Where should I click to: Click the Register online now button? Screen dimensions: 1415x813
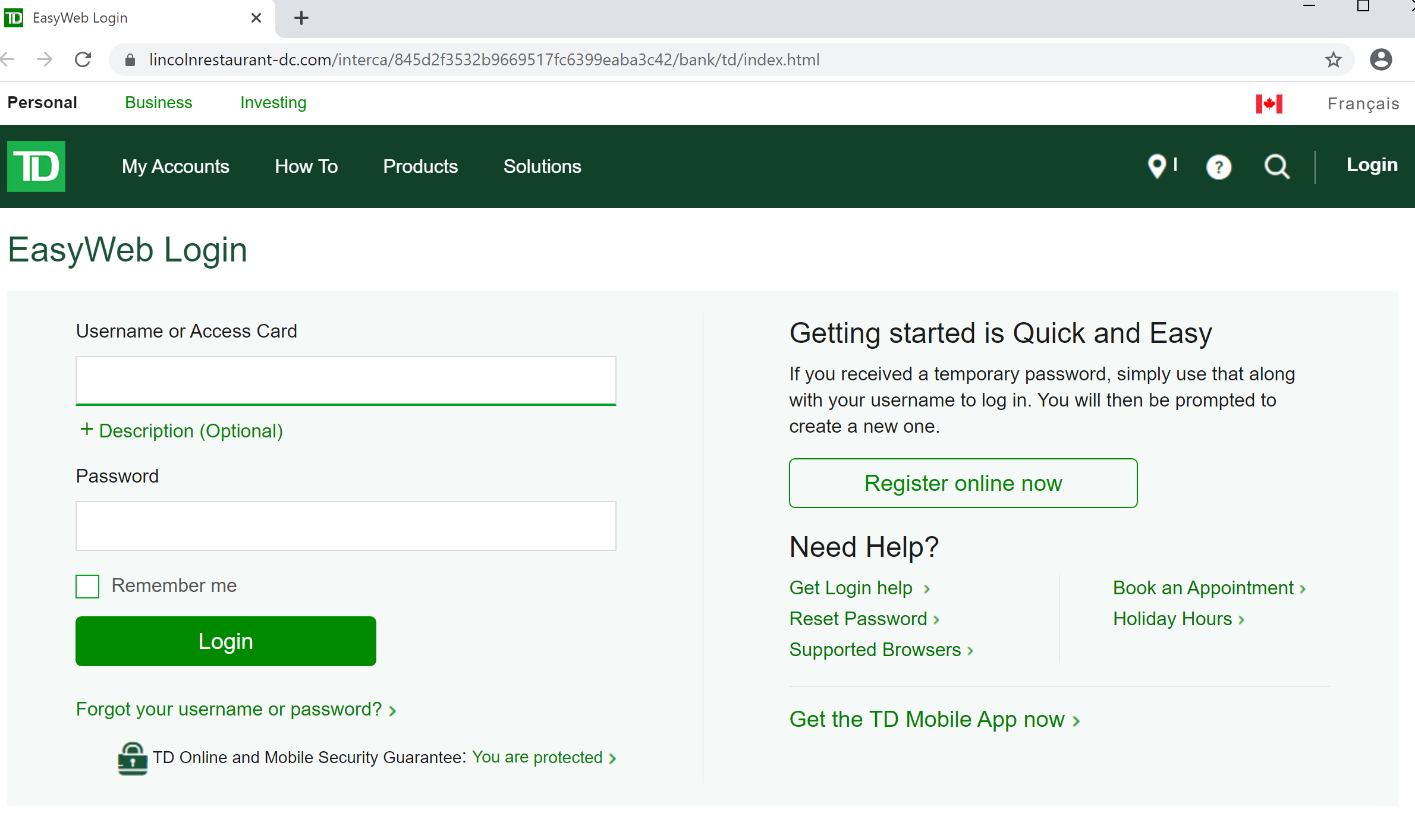tap(963, 483)
